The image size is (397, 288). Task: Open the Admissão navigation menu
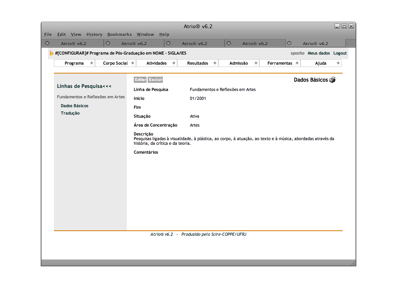238,63
